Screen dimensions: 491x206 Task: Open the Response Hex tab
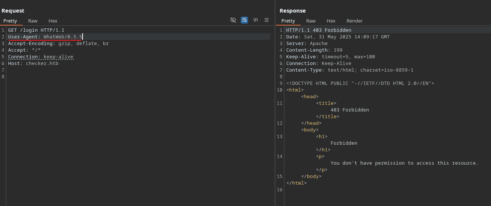click(331, 21)
